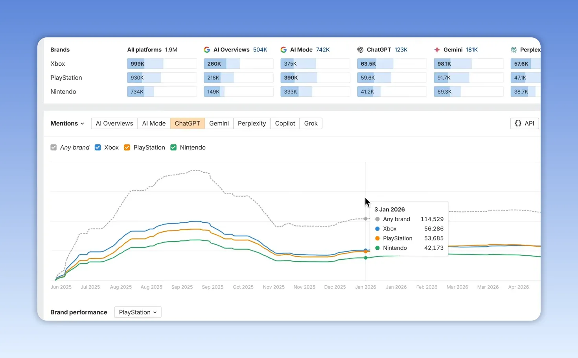Open the AI Mode 742K link
This screenshot has height=358, width=578.
pos(323,50)
